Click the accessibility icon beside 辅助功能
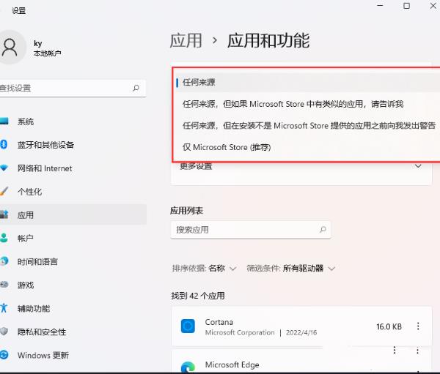440x374 pixels. coord(4,308)
